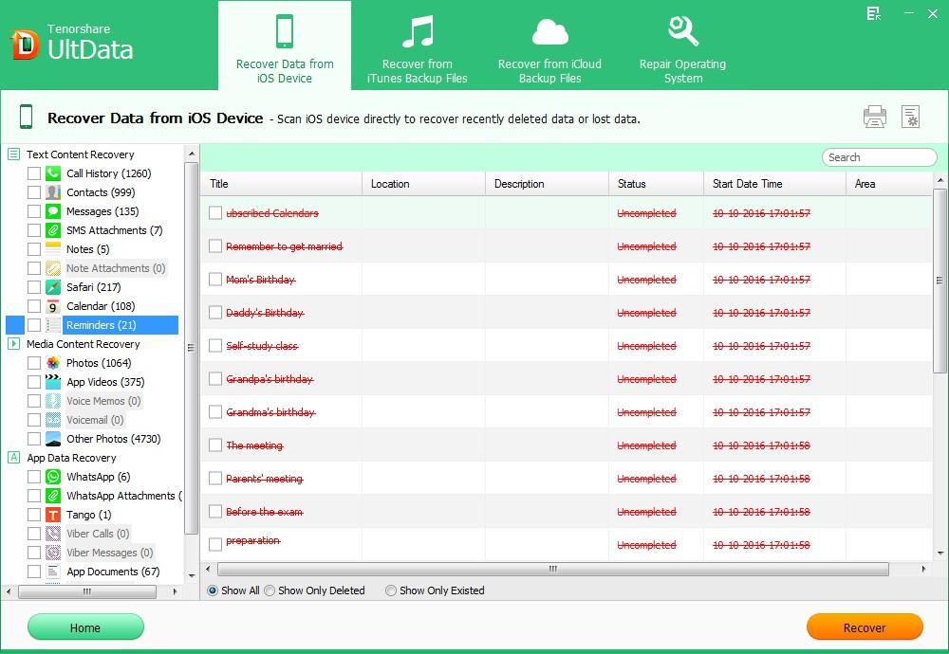Expand the App Data Recovery section
Image resolution: width=949 pixels, height=654 pixels.
(x=13, y=458)
